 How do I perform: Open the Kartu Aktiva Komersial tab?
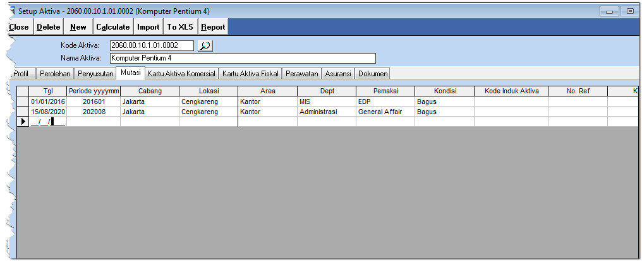click(182, 74)
